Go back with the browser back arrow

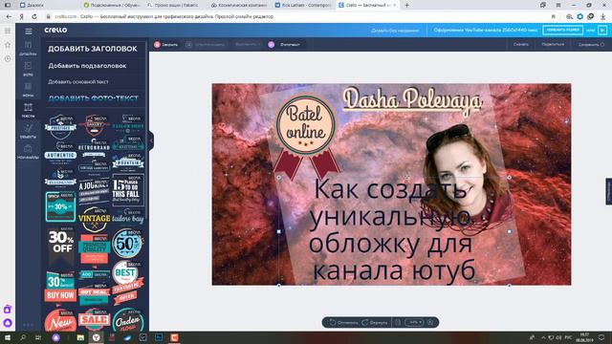click(x=9, y=17)
